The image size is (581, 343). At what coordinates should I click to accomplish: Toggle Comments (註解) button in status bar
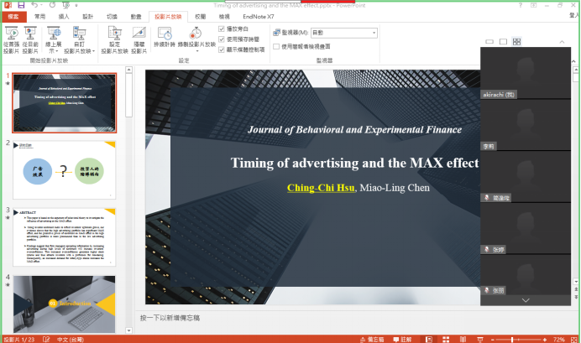[402, 340]
